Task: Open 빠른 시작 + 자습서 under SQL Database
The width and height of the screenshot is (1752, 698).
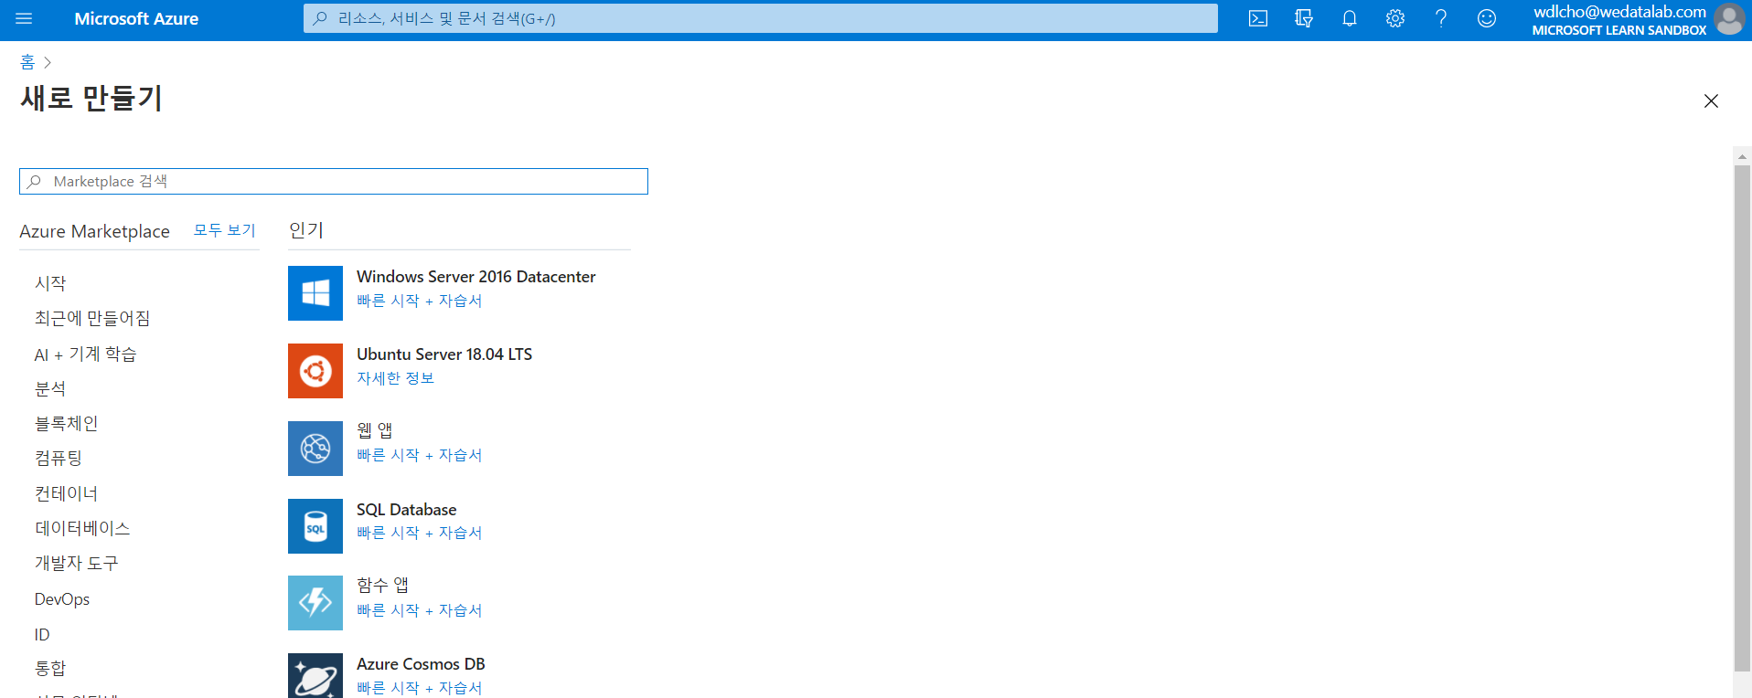Action: (420, 533)
